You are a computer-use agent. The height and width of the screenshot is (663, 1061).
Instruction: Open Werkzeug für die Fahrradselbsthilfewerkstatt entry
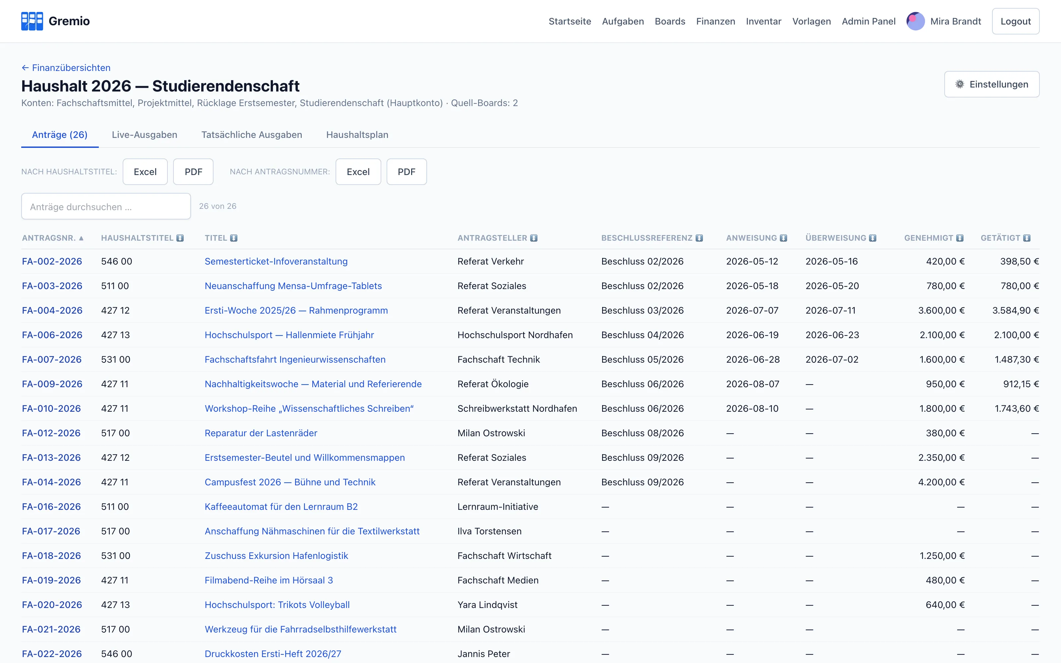click(x=300, y=630)
